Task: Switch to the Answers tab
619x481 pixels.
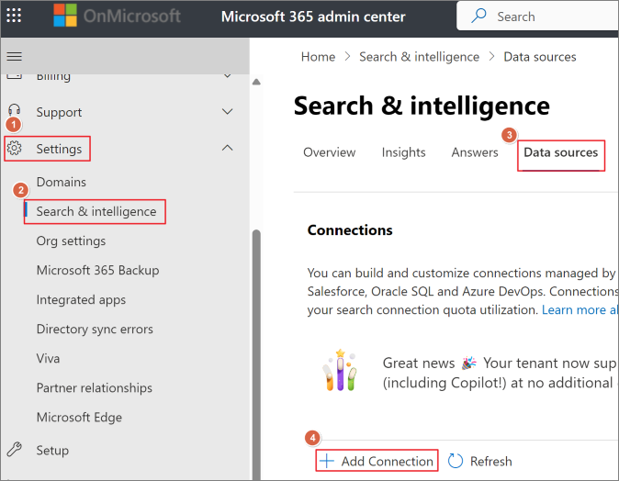Action: coord(475,152)
